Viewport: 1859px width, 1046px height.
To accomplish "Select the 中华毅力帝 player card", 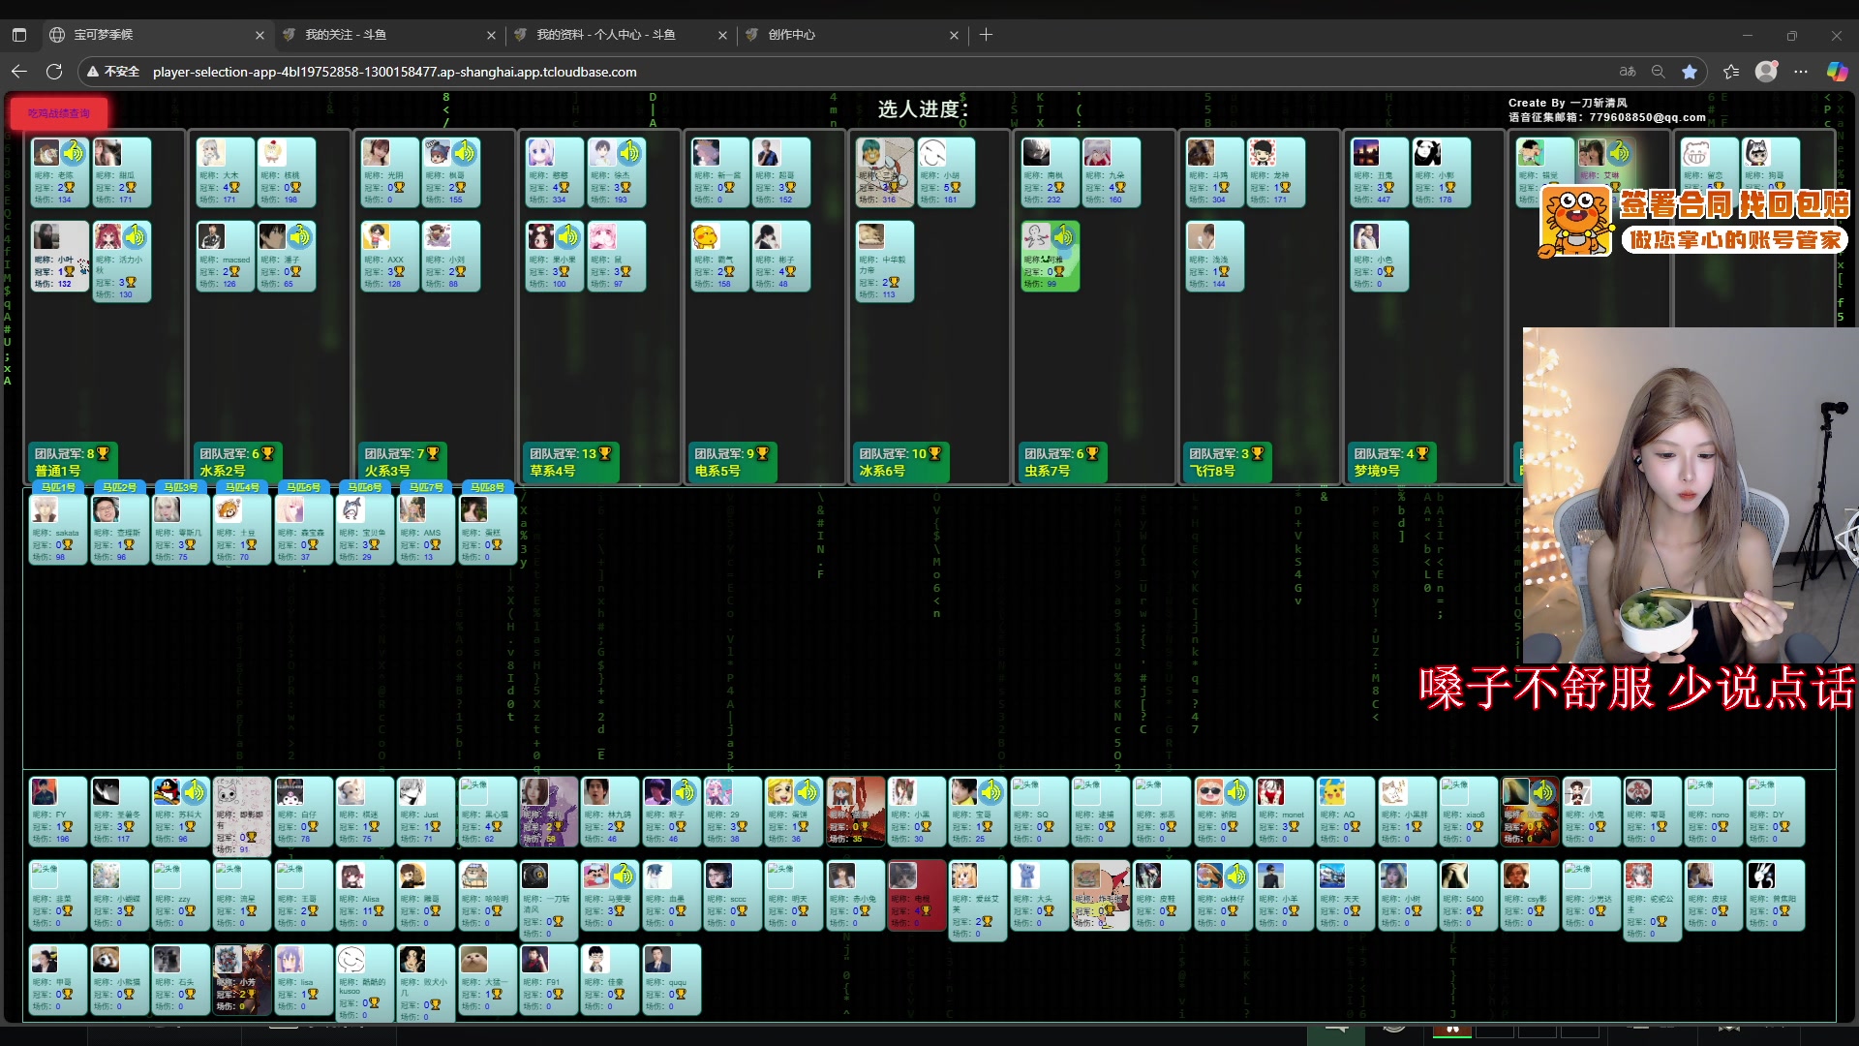I will pos(885,261).
